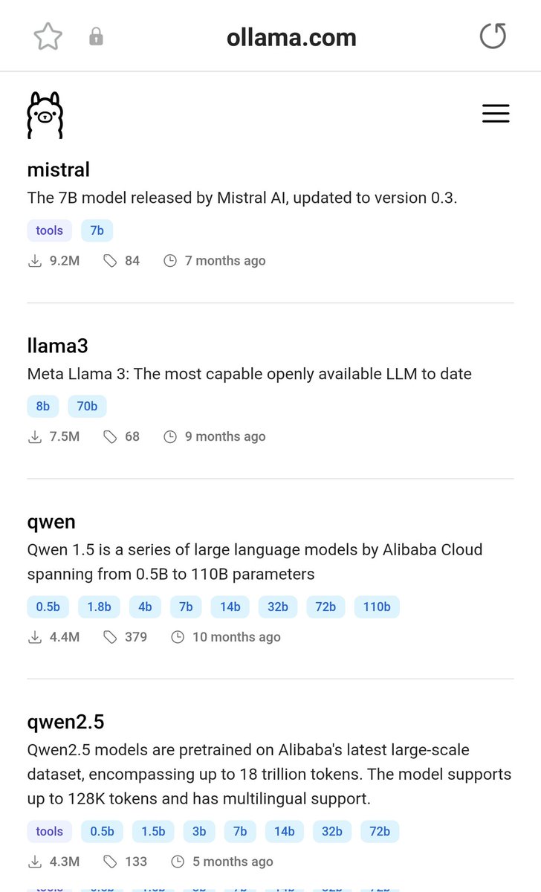
Task: Reload the page with the refresh icon
Action: [x=492, y=36]
